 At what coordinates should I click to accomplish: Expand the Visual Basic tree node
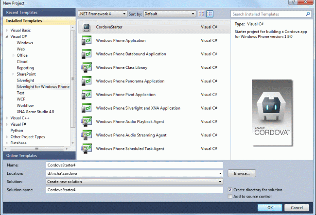pyautogui.click(x=7, y=30)
